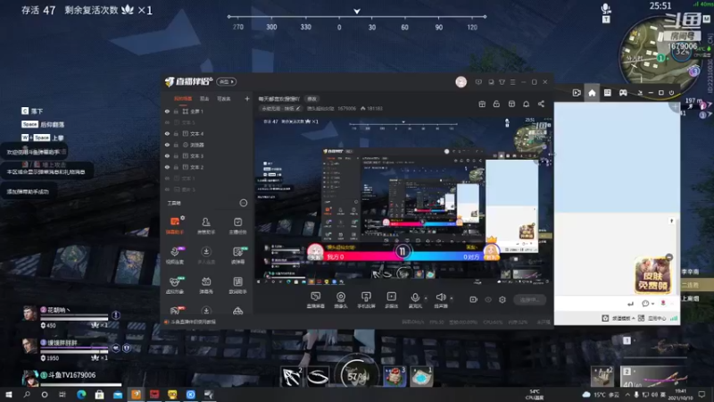Open the 虚拟形象 tool
Viewport: 714px width, 402px height.
(x=175, y=285)
